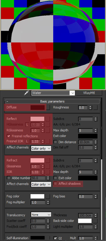106x241 pixels.
Task: Enable the Abbe number checkbox
Action: [9, 178]
